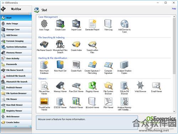Open Registry Viewer sidebar item

(x=16, y=111)
